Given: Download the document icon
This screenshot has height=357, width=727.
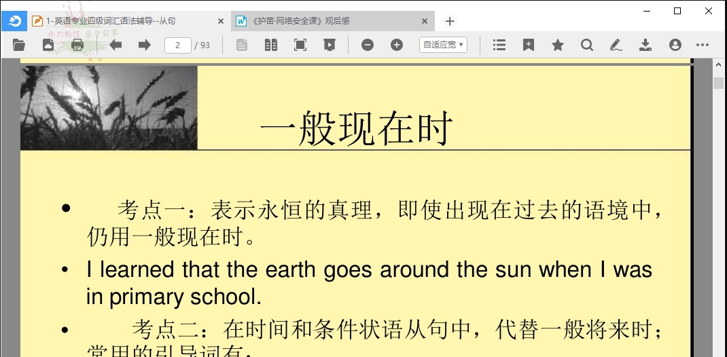Looking at the screenshot, I should pos(645,45).
